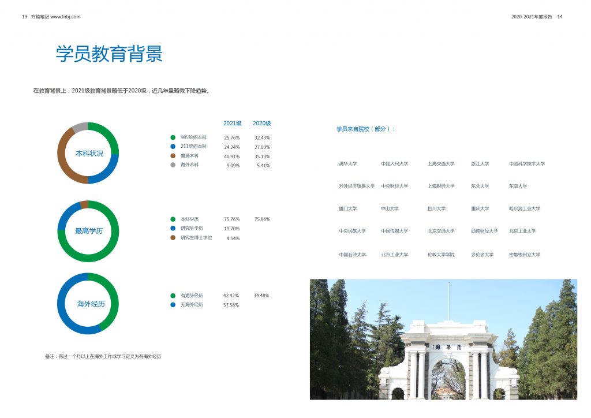Click the www.fnbj.com header link
Image resolution: width=591 pixels, height=418 pixels.
pos(65,17)
